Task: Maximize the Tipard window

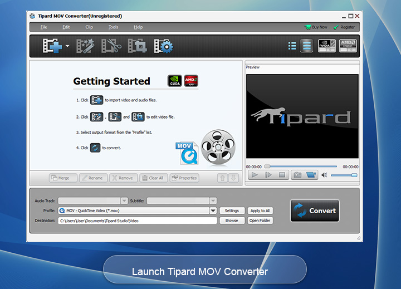Action: [351, 16]
